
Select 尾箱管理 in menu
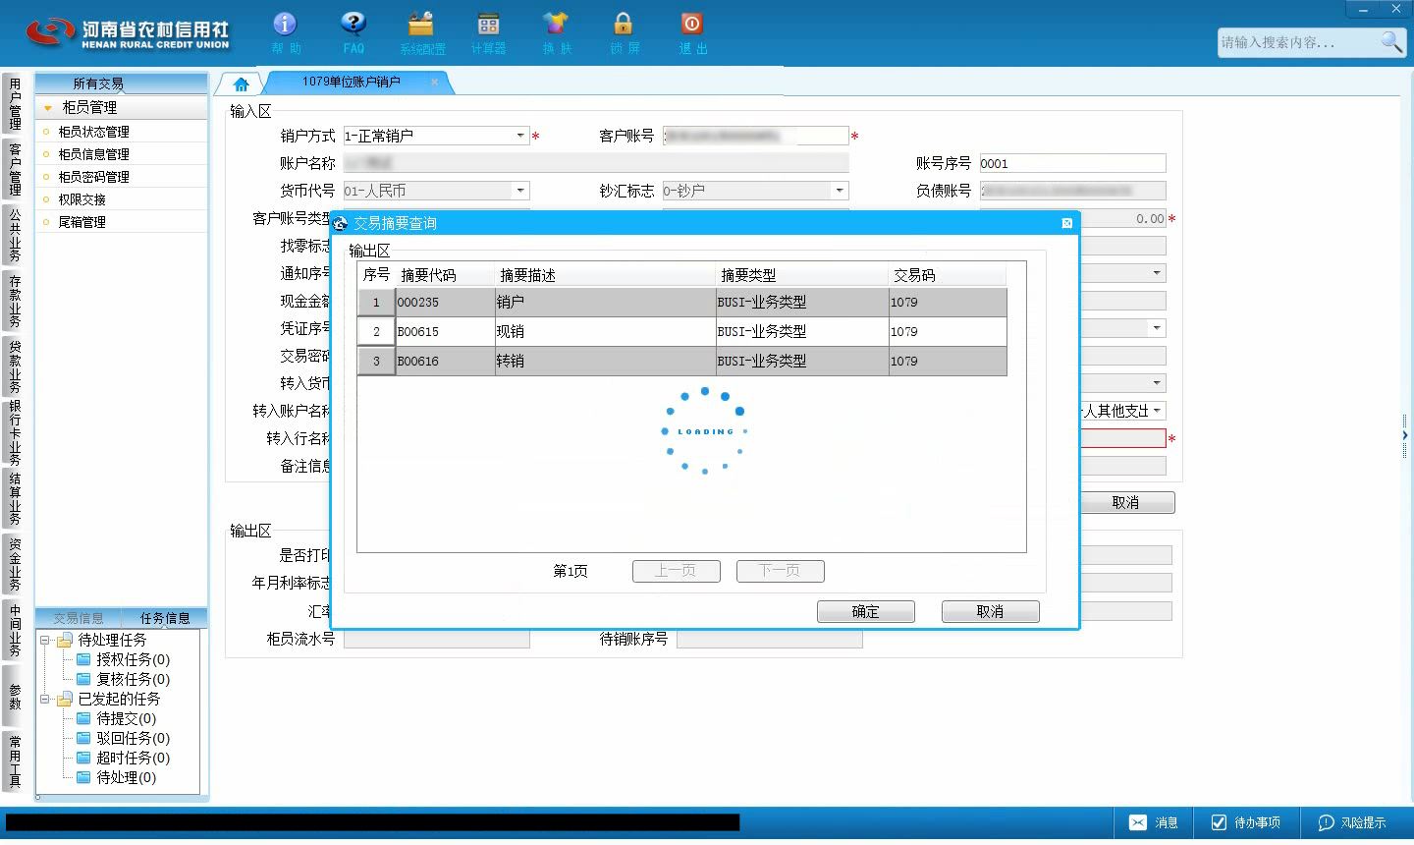coord(82,222)
